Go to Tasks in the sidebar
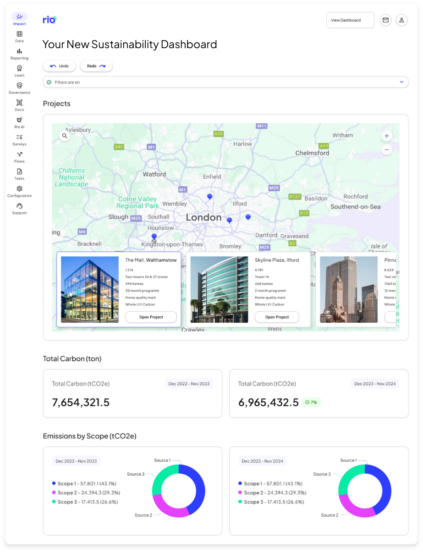The height and width of the screenshot is (552, 423). (x=19, y=174)
